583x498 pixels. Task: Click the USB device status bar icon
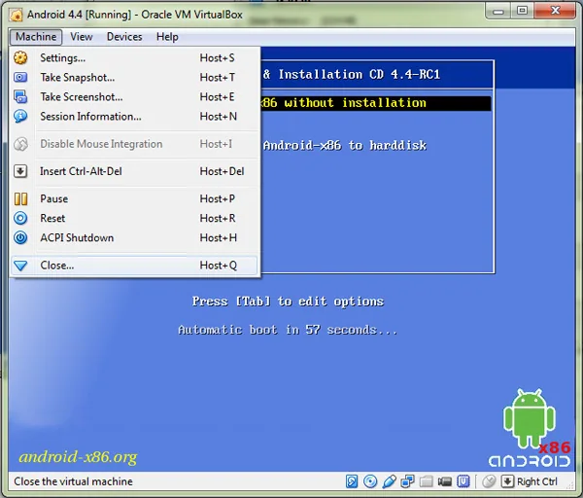point(389,481)
